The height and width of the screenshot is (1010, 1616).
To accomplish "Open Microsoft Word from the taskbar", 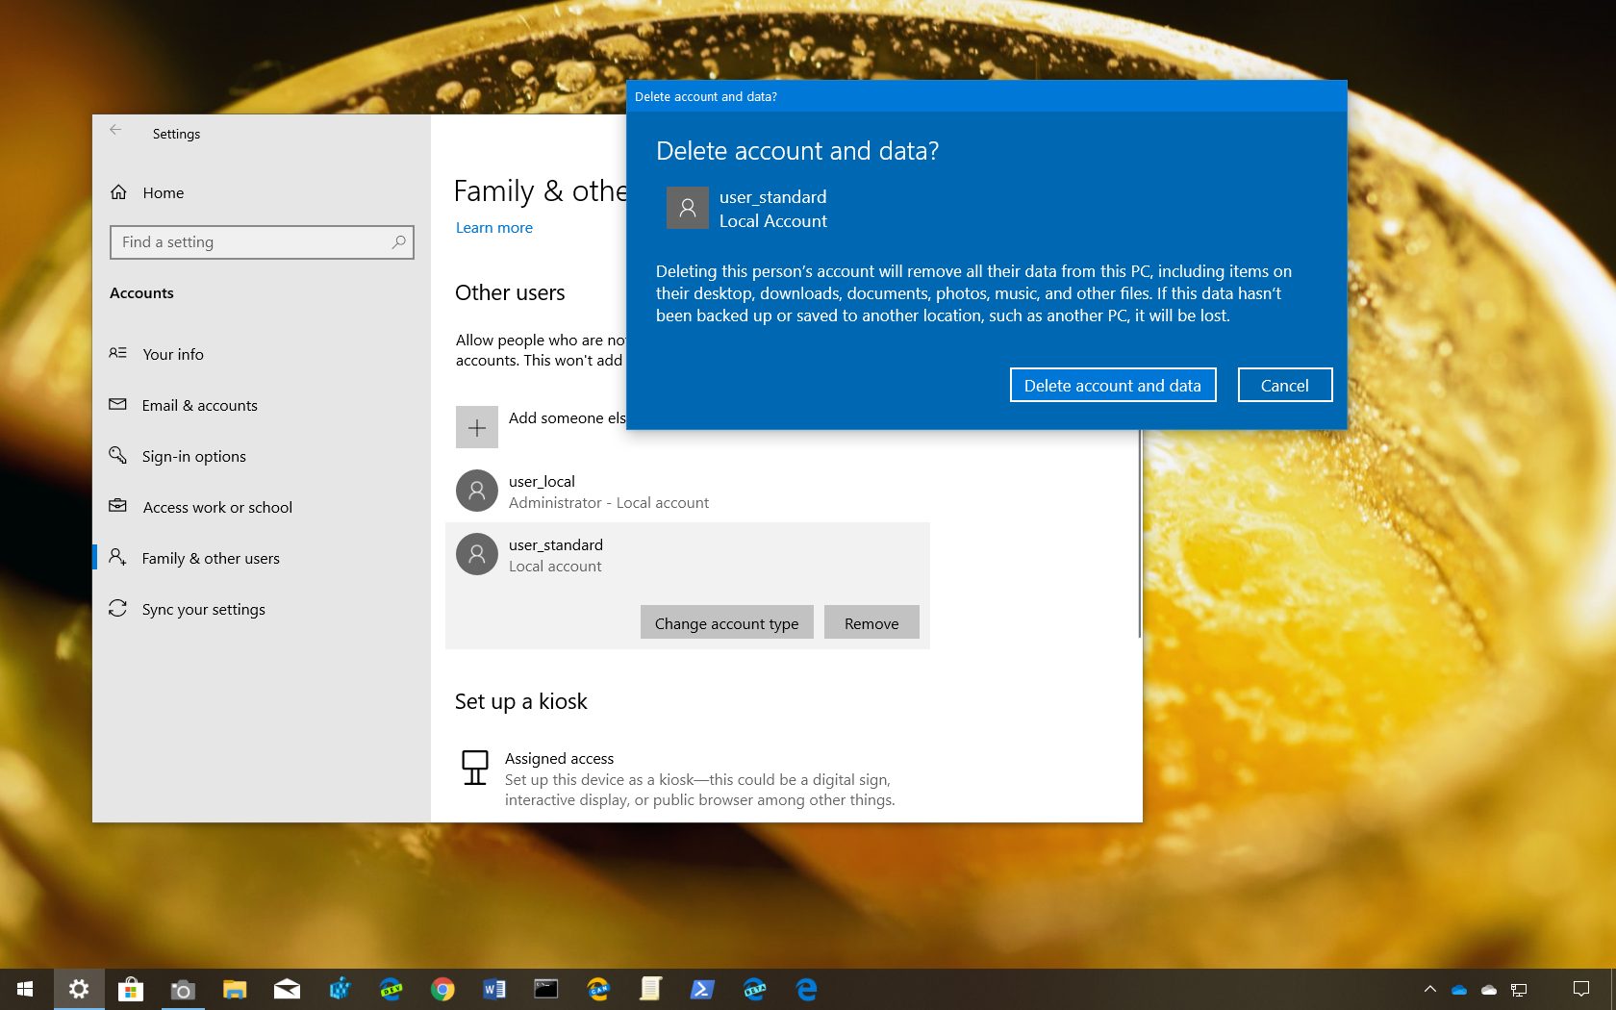I will click(494, 989).
